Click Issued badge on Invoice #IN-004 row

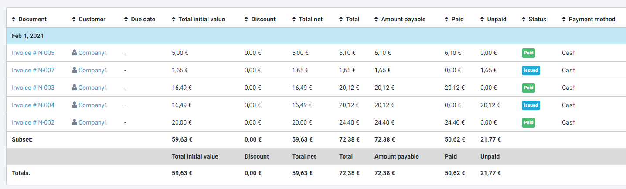pyautogui.click(x=531, y=105)
